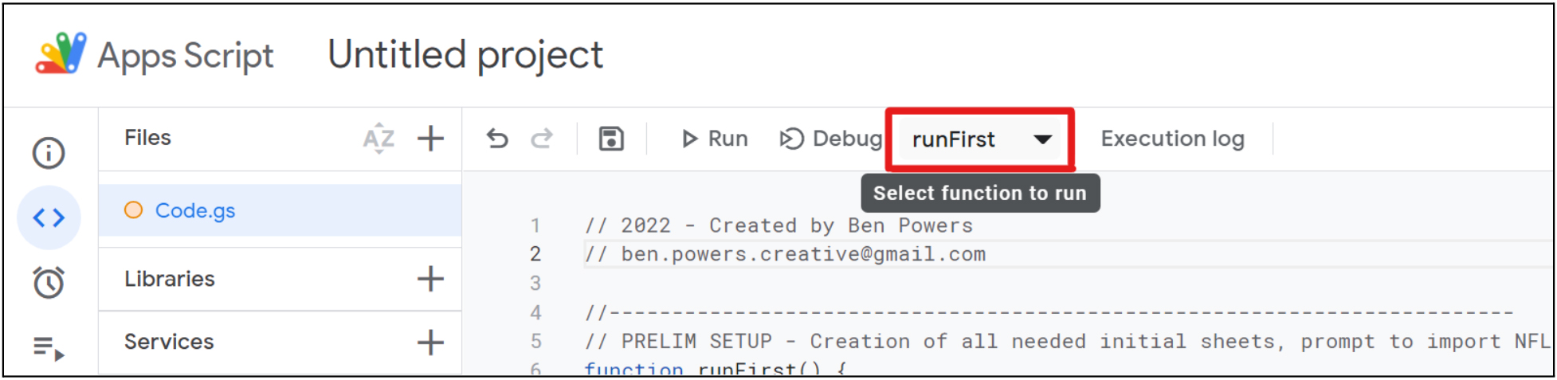This screenshot has height=380, width=1557.
Task: Open the Editor code brackets icon
Action: [49, 217]
